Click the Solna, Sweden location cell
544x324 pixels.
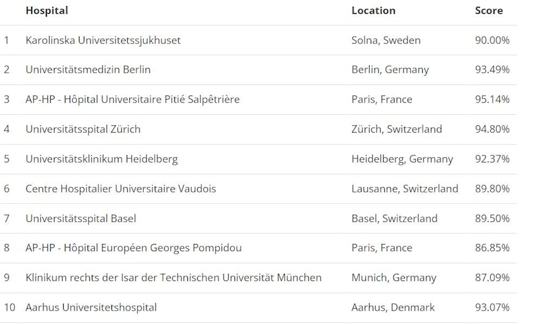pyautogui.click(x=386, y=40)
